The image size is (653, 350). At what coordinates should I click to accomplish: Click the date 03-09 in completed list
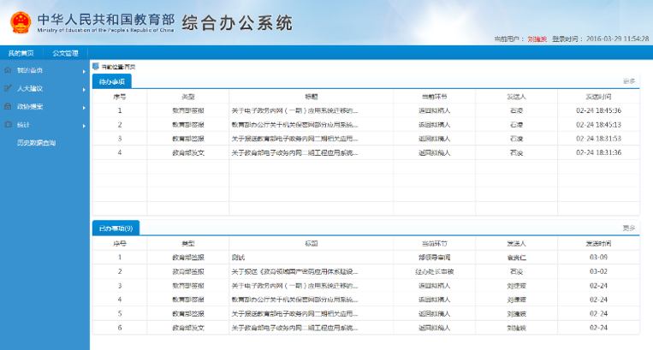tap(598, 258)
